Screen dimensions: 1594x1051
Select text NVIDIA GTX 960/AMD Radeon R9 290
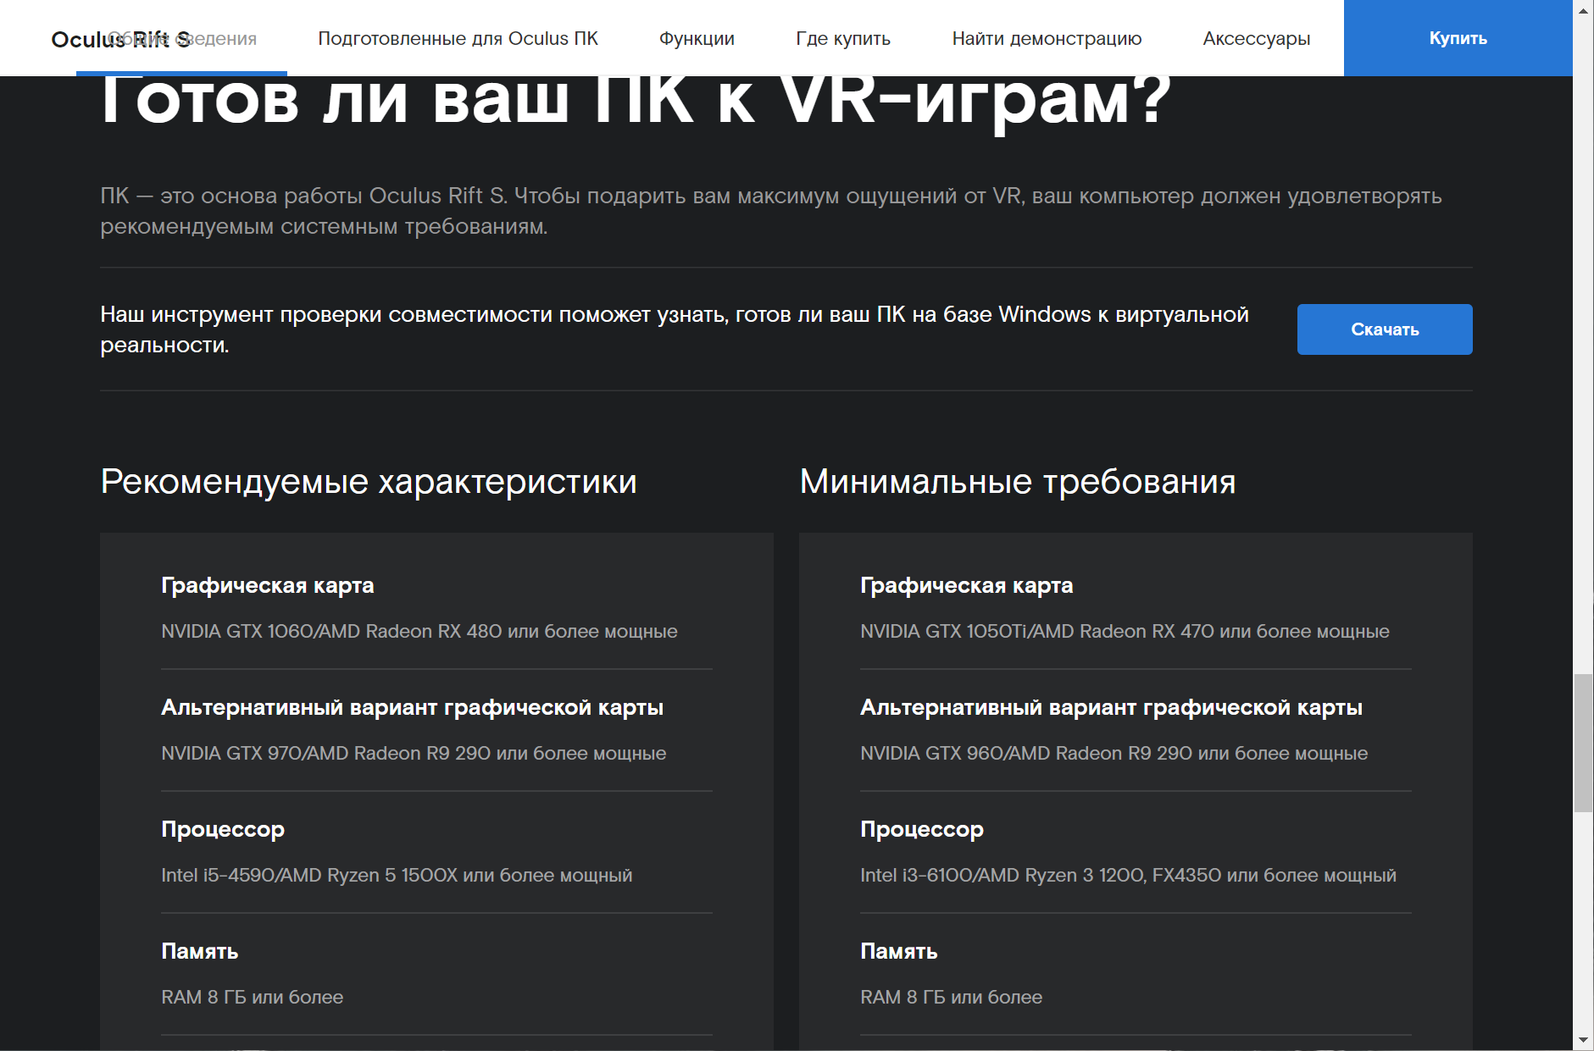1026,754
